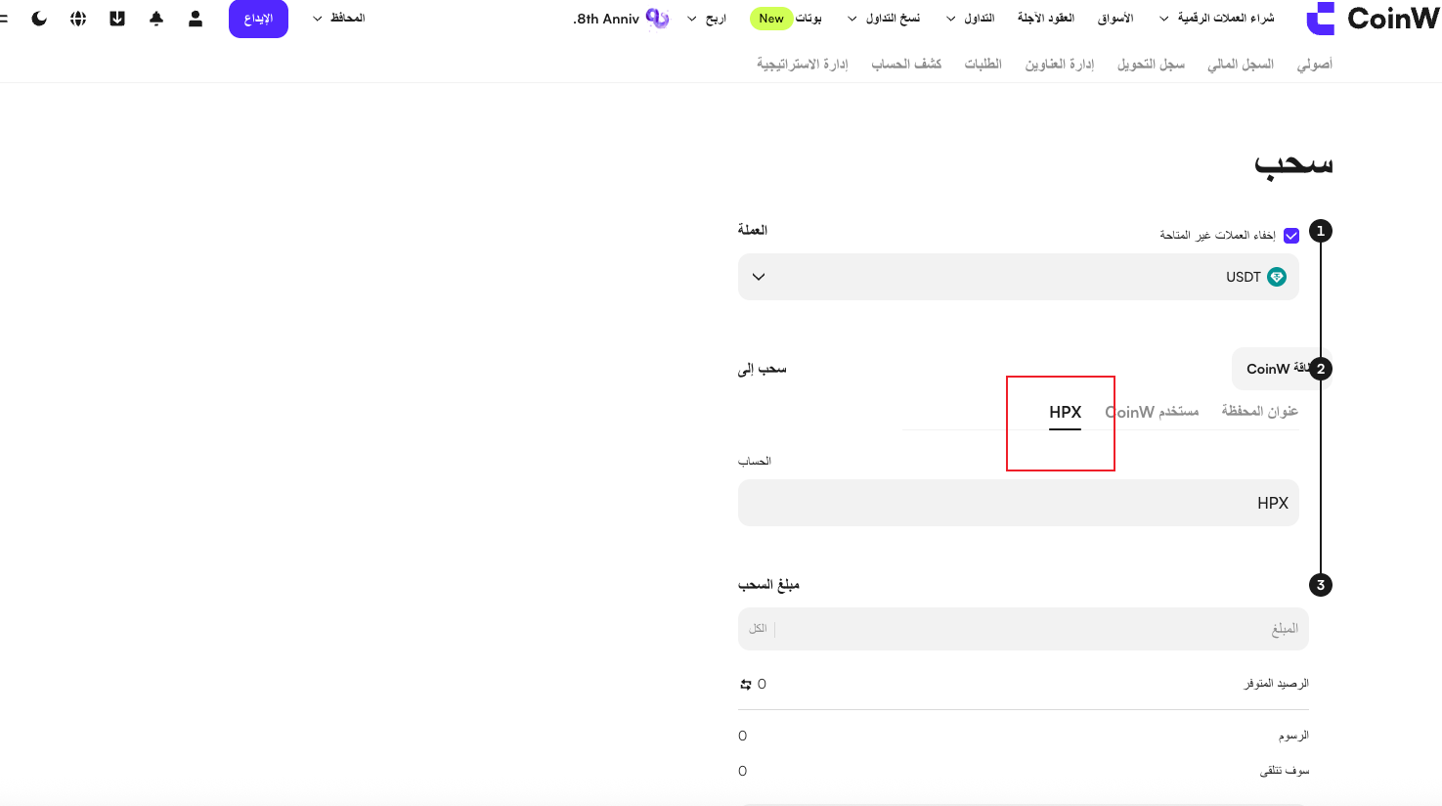Switch to the إدارة الاستراتيجية tab

[803, 65]
